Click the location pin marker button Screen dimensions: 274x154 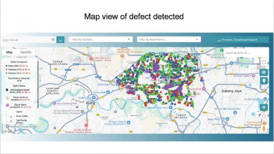pyautogui.click(x=264, y=80)
